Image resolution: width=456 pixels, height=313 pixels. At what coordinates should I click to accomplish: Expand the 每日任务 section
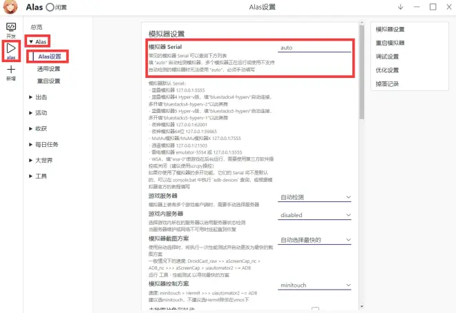pyautogui.click(x=44, y=145)
